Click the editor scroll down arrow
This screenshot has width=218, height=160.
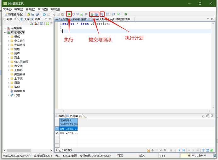click(x=213, y=107)
